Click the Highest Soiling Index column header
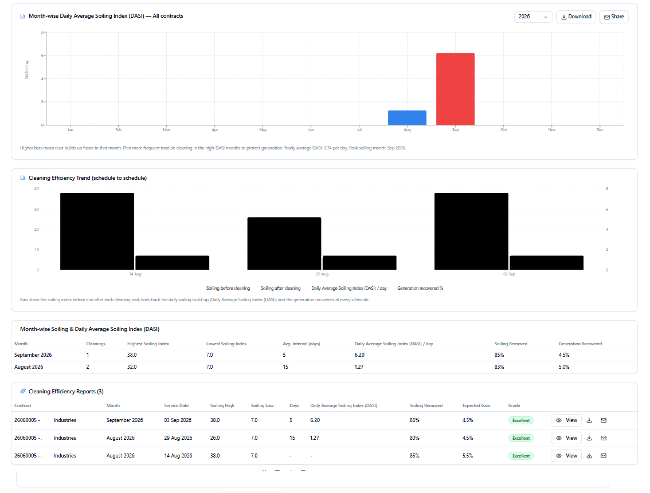The height and width of the screenshot is (493, 650). pyautogui.click(x=148, y=344)
